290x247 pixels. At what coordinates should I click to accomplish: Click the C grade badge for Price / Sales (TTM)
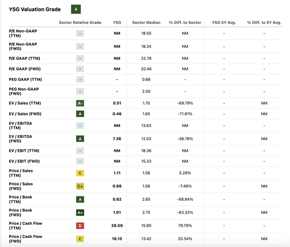point(80,173)
